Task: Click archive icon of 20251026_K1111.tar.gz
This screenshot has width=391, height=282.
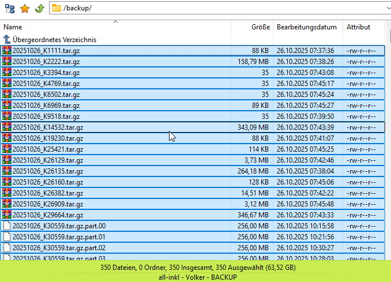Action: [x=7, y=50]
